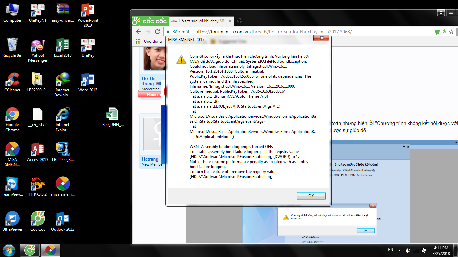Open the misa_sme.n... installer icon
Screen dimensions: 458x257
click(63, 187)
